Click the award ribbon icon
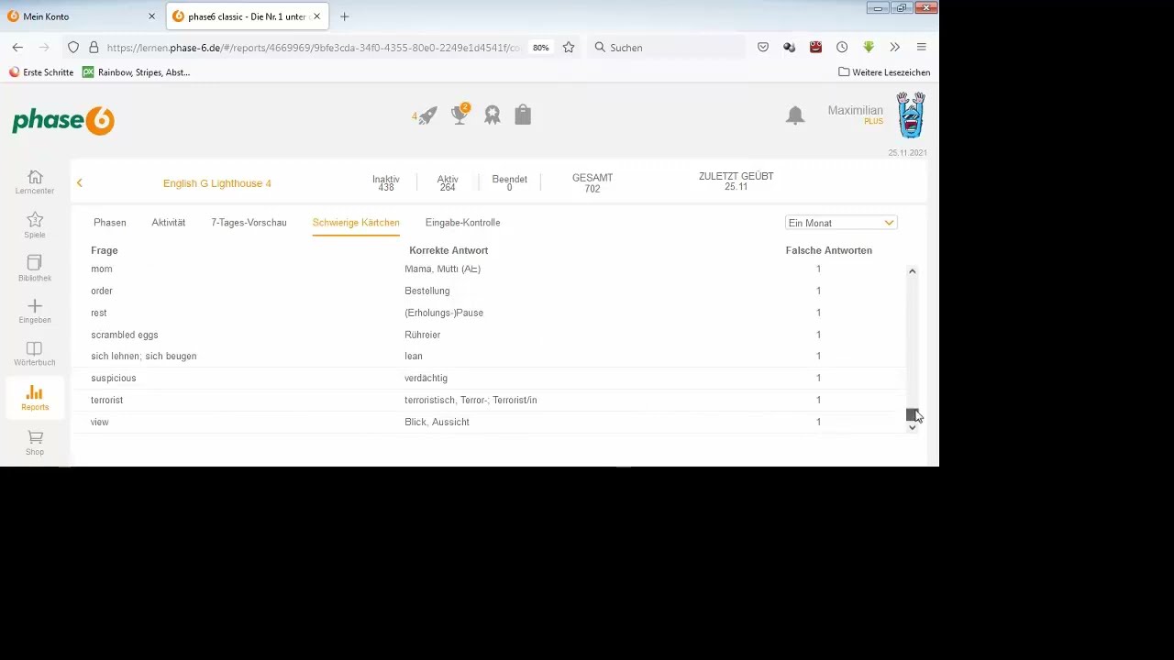The width and height of the screenshot is (1174, 660). click(493, 115)
